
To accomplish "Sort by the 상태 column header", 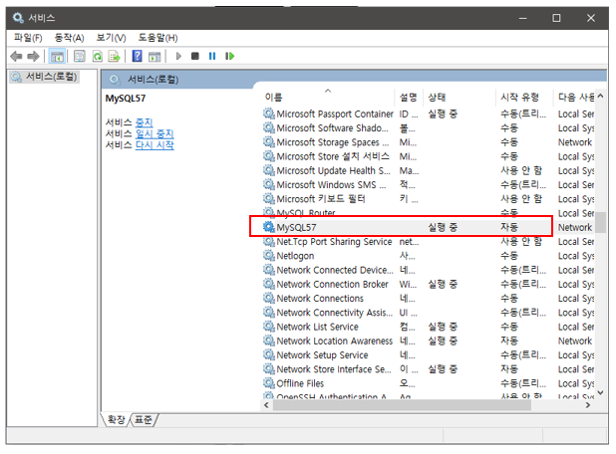I will 460,98.
